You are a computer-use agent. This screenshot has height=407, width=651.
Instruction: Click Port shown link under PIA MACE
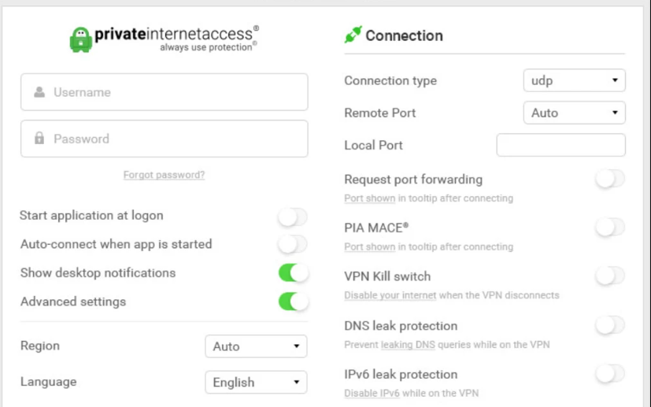click(x=369, y=246)
